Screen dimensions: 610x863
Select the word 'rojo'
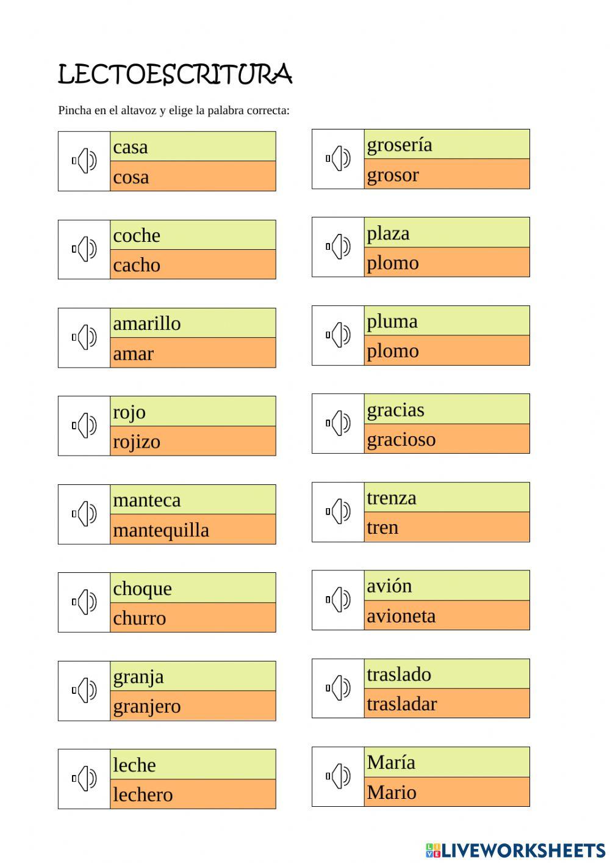(193, 412)
